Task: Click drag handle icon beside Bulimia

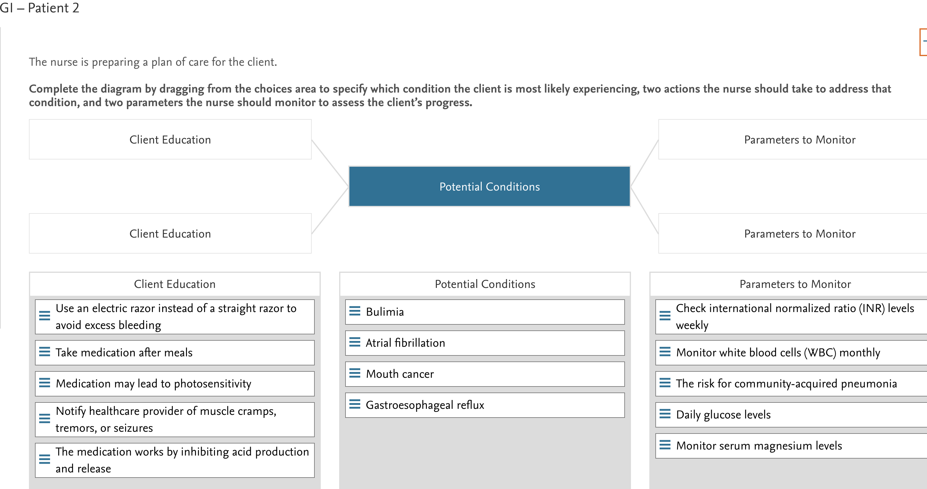Action: pyautogui.click(x=355, y=311)
